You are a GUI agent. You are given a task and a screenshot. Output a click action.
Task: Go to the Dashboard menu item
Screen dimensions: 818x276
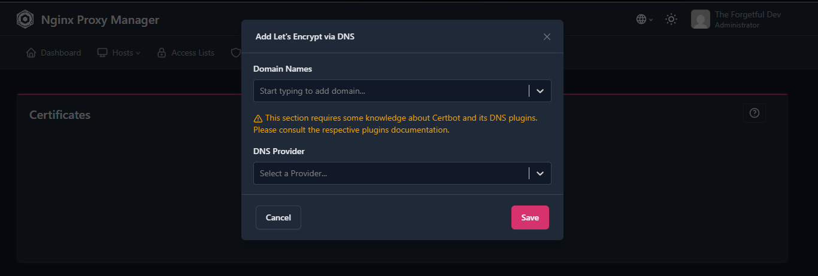(60, 53)
